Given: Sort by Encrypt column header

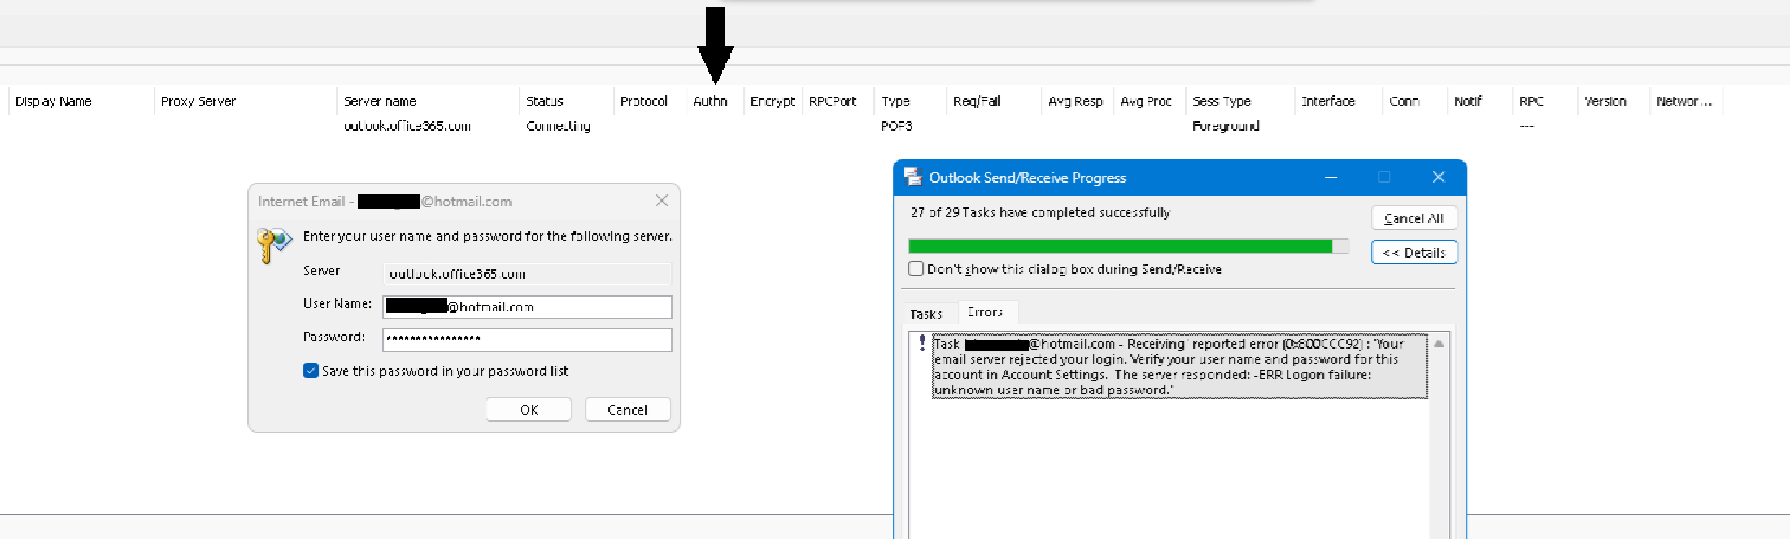Looking at the screenshot, I should (x=773, y=101).
